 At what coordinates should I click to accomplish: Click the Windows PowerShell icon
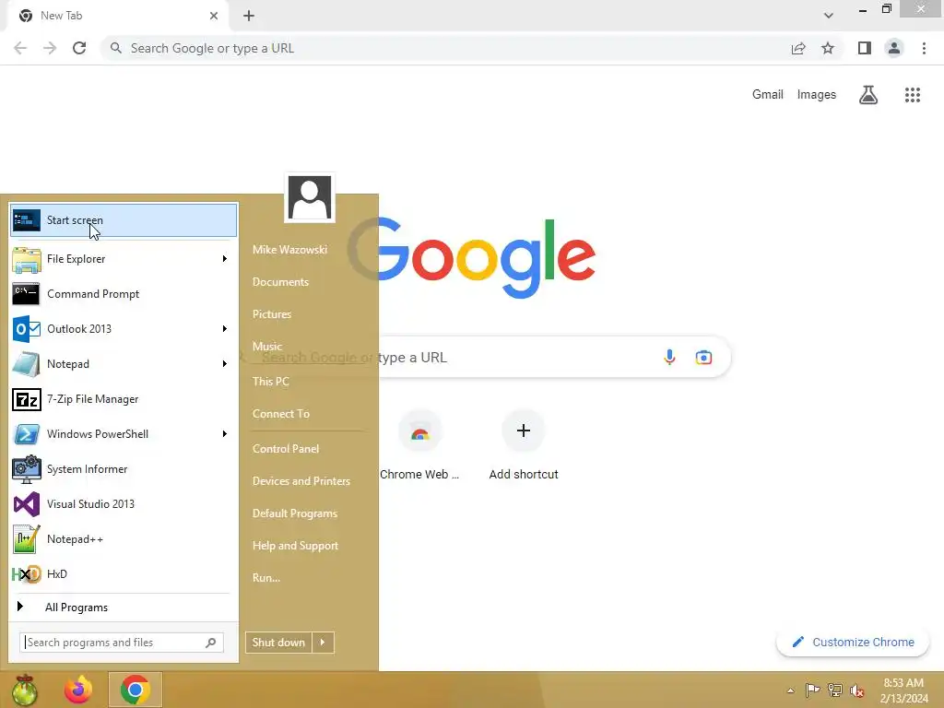(x=27, y=434)
